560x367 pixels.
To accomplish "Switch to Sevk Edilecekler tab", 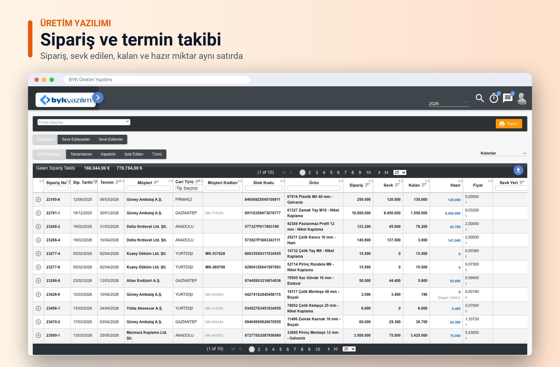I will (76, 139).
